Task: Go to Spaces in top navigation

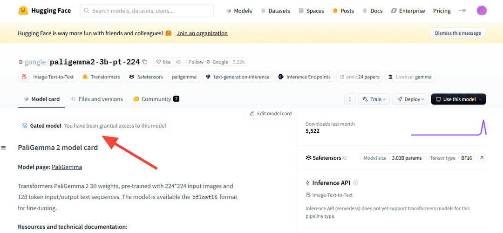Action: (311, 11)
